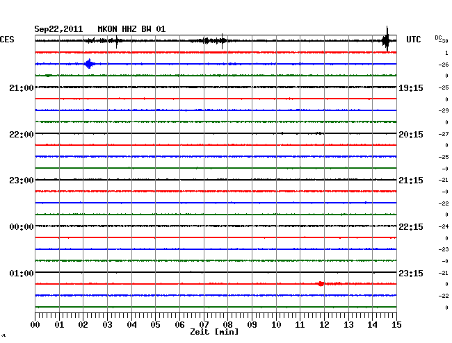Click minute label 05 on time axis
This screenshot has width=452, height=343.
tap(155, 325)
